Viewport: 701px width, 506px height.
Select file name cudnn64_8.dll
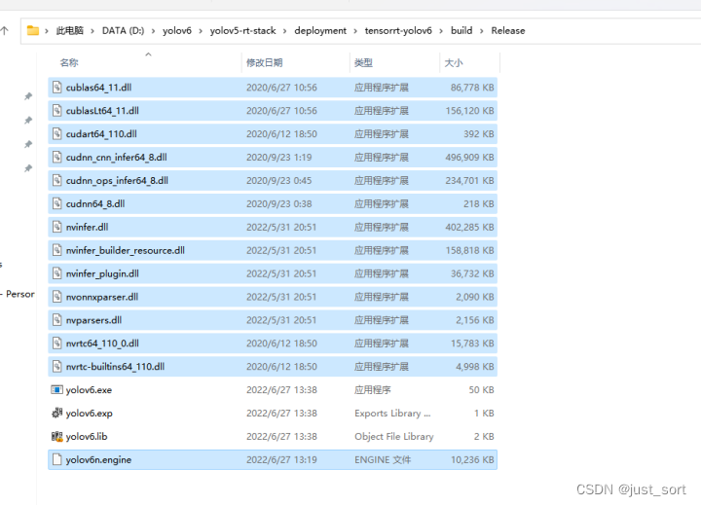(x=95, y=203)
